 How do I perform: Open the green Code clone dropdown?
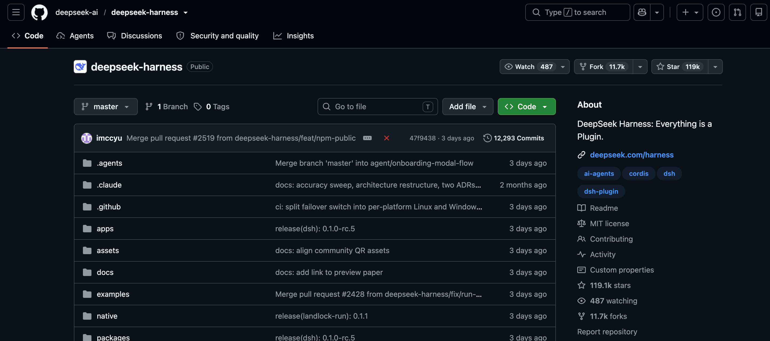pyautogui.click(x=526, y=107)
